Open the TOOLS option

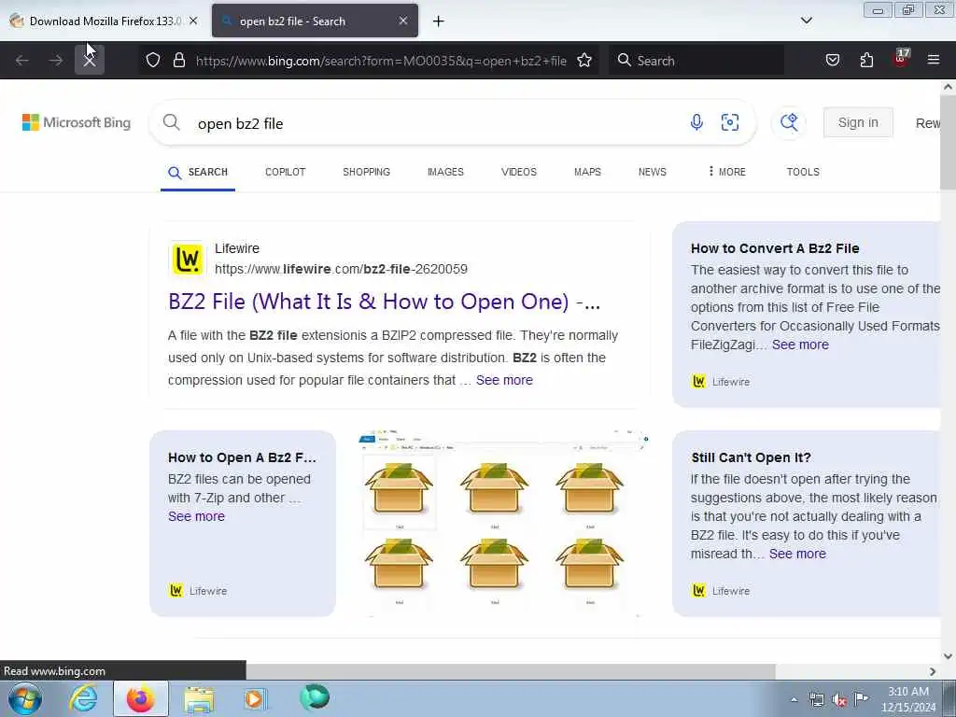pos(803,172)
